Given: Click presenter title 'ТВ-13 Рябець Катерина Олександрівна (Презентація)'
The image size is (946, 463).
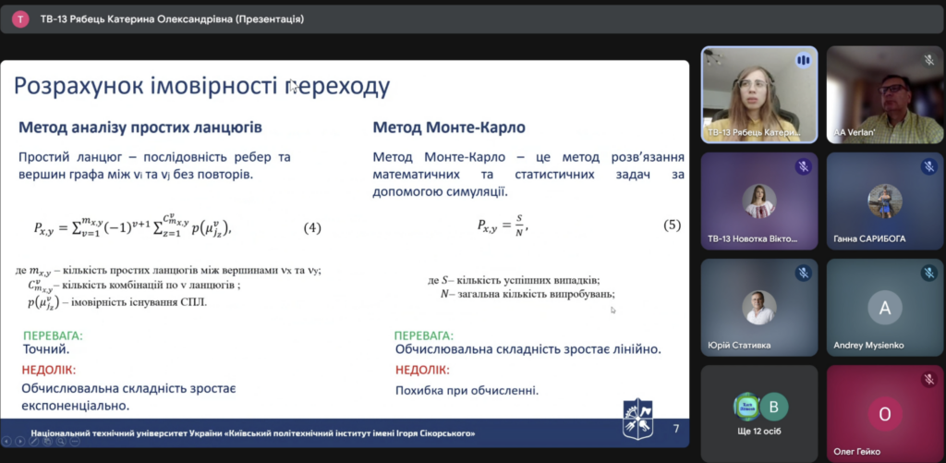Looking at the screenshot, I should tap(172, 19).
